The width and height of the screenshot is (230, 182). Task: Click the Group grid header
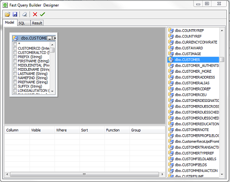pos(147,130)
